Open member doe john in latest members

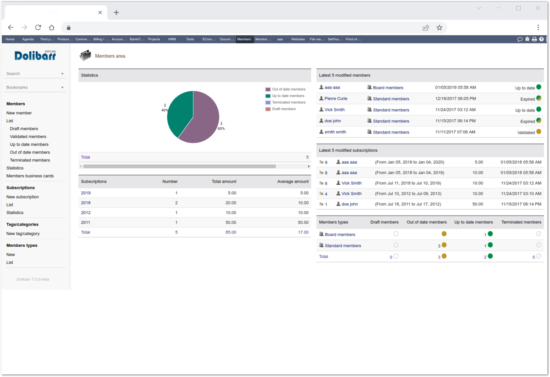[x=333, y=121]
